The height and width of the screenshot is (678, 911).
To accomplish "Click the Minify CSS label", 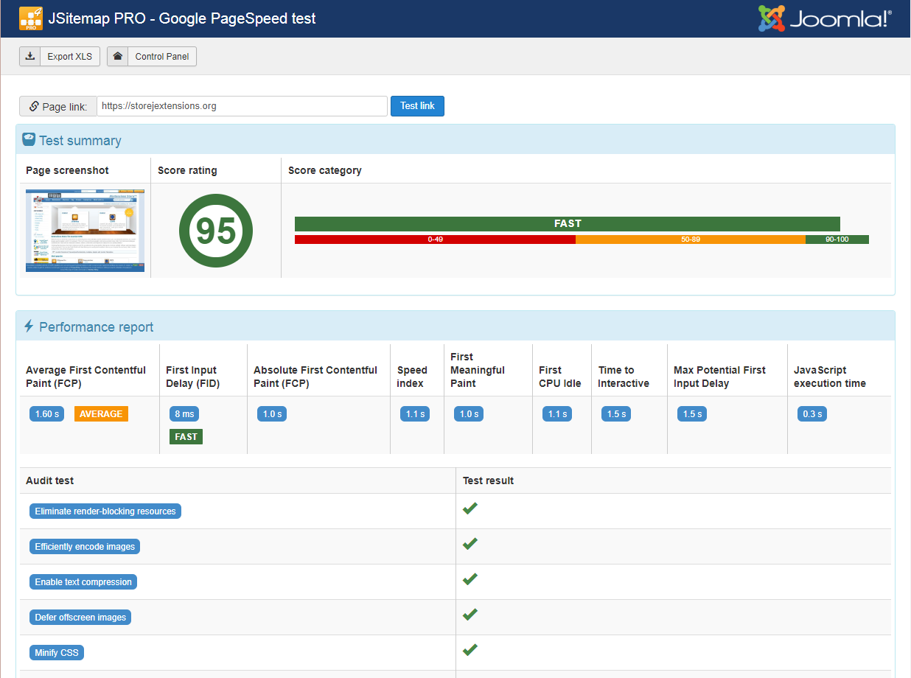I will 57,653.
